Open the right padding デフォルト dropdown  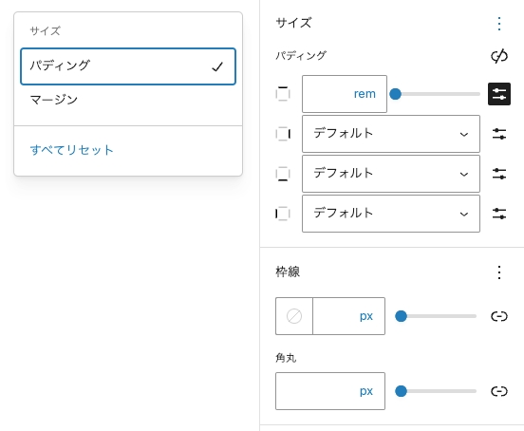pos(391,134)
